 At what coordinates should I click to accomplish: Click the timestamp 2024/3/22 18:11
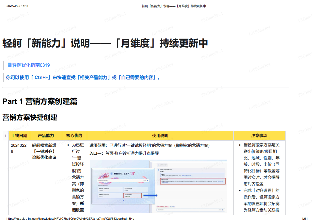pyautogui.click(x=17, y=6)
